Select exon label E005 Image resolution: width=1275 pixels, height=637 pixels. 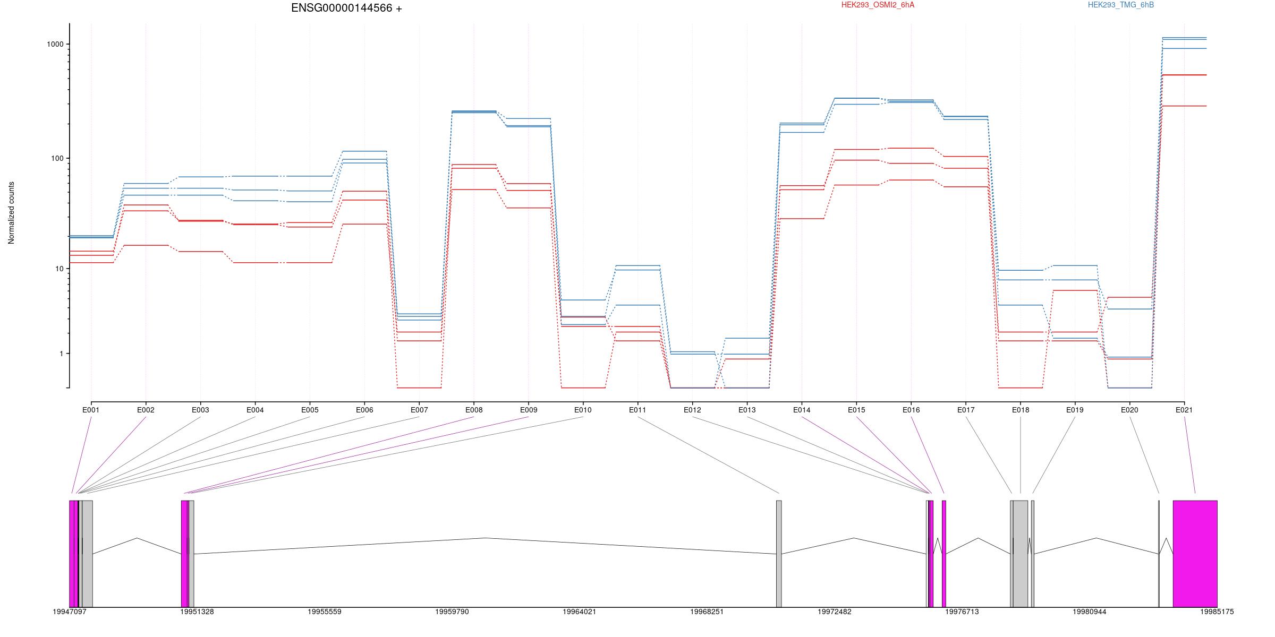[x=310, y=410]
